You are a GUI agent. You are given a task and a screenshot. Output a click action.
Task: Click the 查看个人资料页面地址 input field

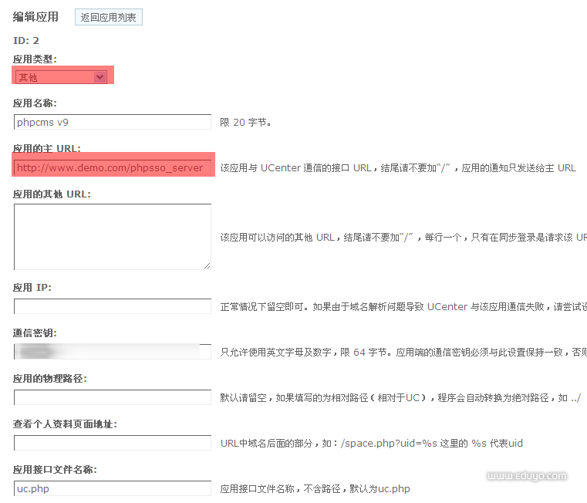point(112,443)
